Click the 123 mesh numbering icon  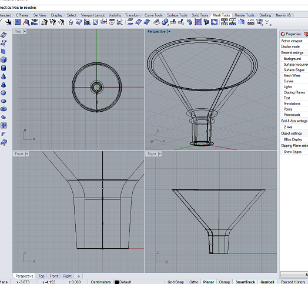pyautogui.click(x=251, y=22)
